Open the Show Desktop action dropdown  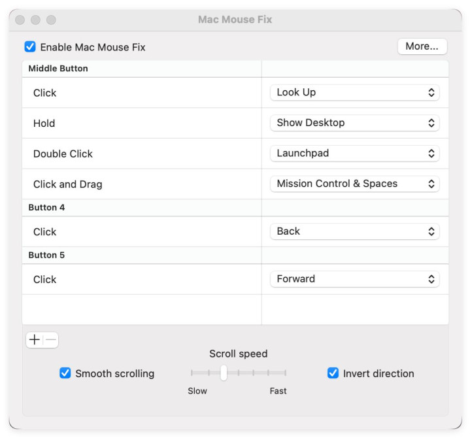354,123
